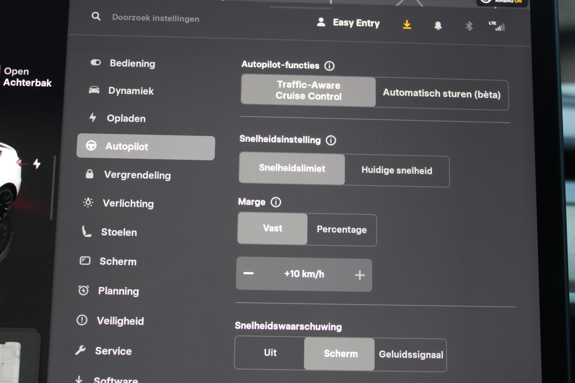Go to the Vergrendeling menu
This screenshot has height=383, width=575.
click(137, 175)
